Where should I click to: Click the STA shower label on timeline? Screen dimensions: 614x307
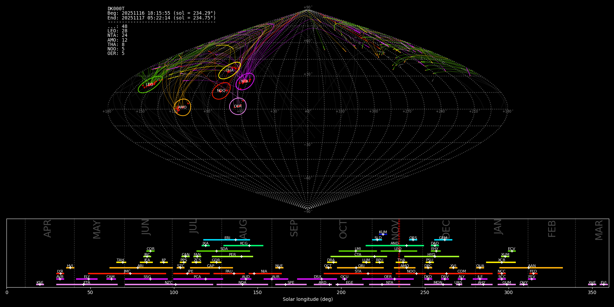358,272
